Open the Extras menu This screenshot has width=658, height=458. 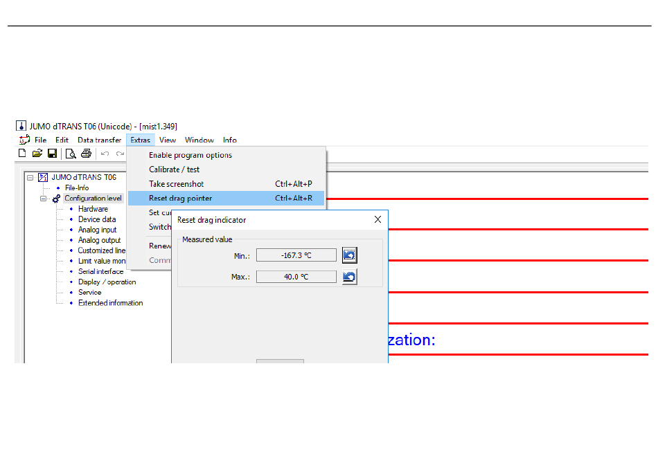pos(140,140)
